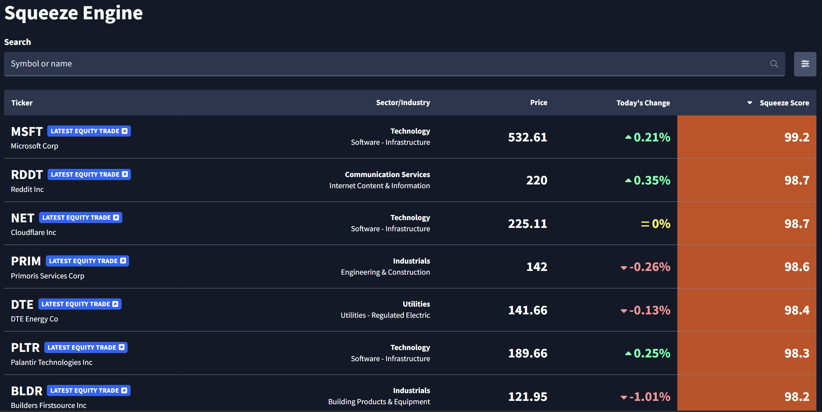Image resolution: width=822 pixels, height=412 pixels.
Task: Click NET latest equity trade external icon
Action: click(x=116, y=218)
